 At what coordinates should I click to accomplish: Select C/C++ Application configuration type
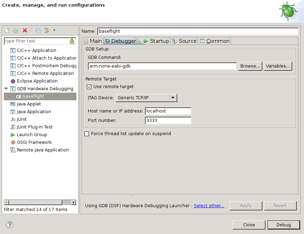(36, 50)
